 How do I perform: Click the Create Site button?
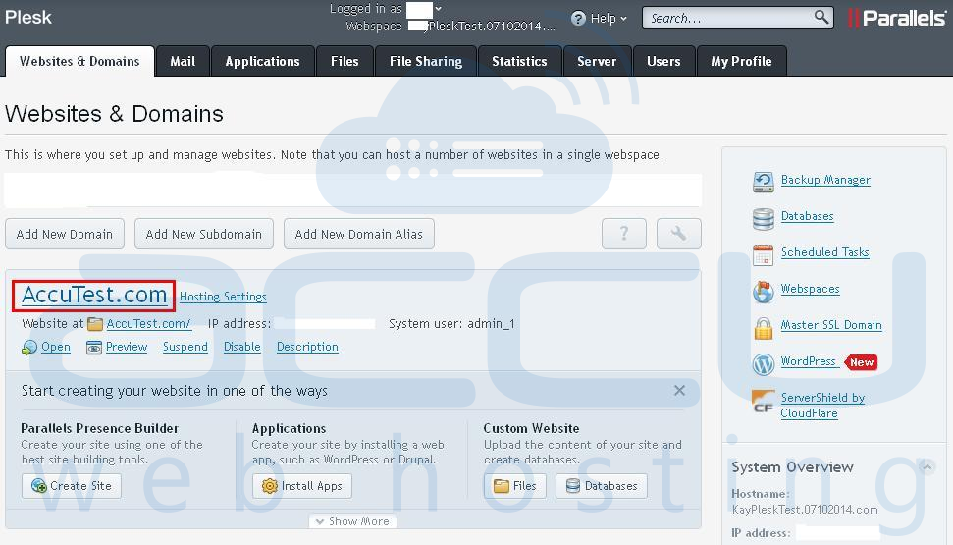[72, 486]
